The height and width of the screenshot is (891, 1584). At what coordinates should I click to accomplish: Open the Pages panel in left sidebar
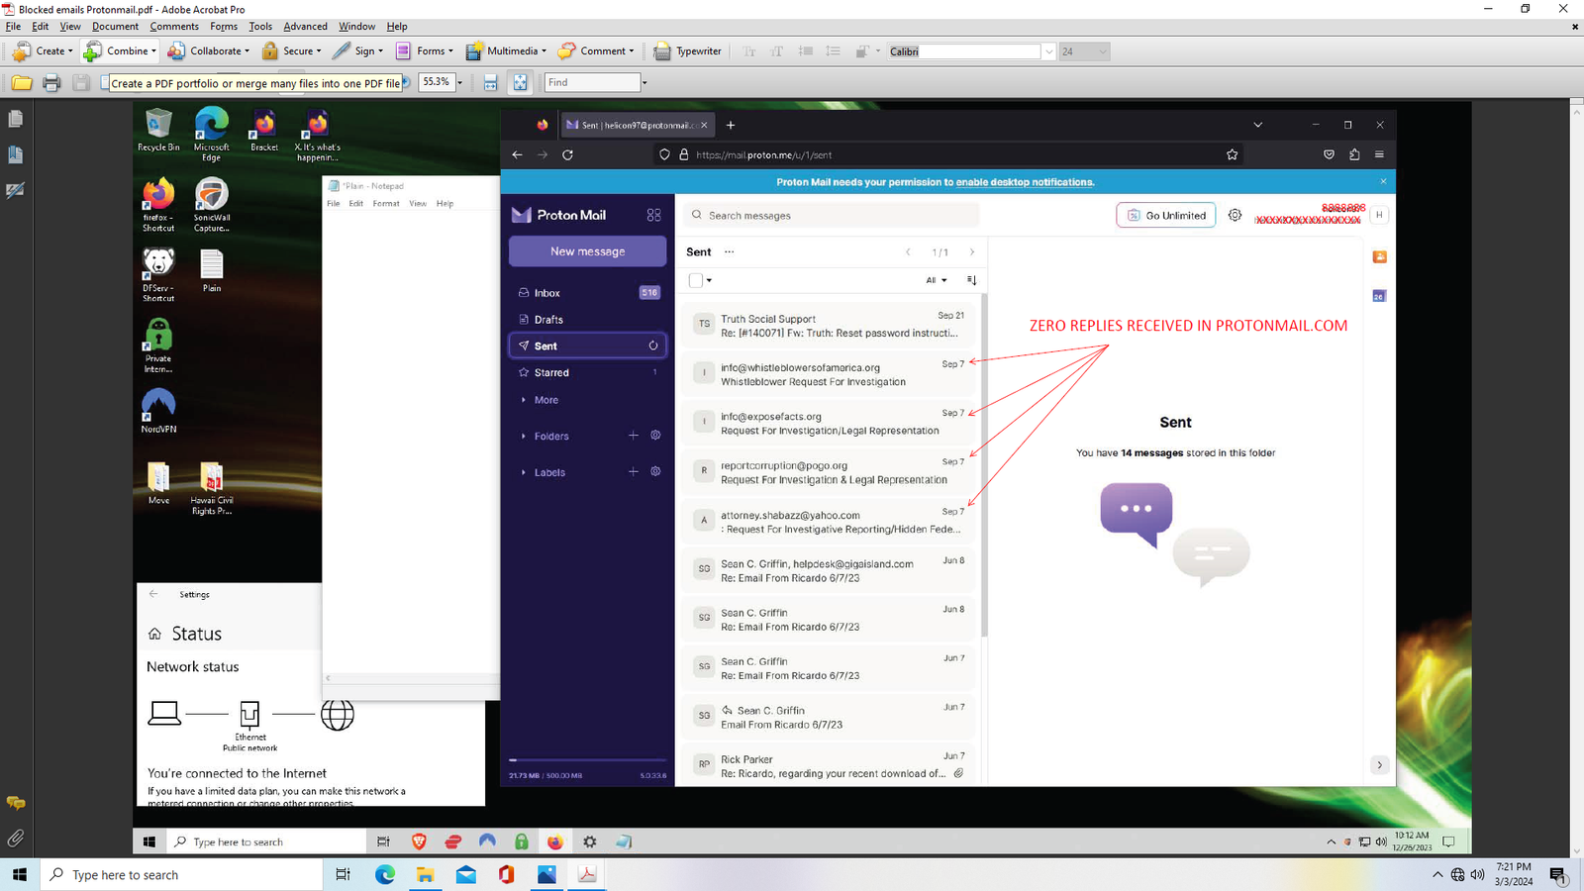coord(15,119)
